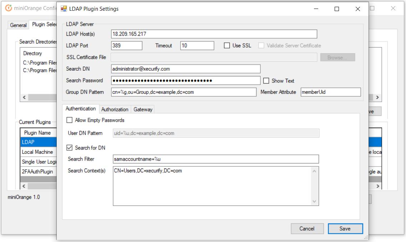Viewport: 406px width, 242px height.
Task: Click right scroll arrow in Search Directories list
Action: [377, 97]
